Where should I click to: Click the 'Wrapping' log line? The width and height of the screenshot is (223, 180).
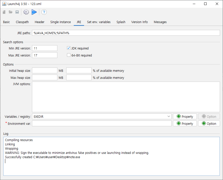point(12,149)
